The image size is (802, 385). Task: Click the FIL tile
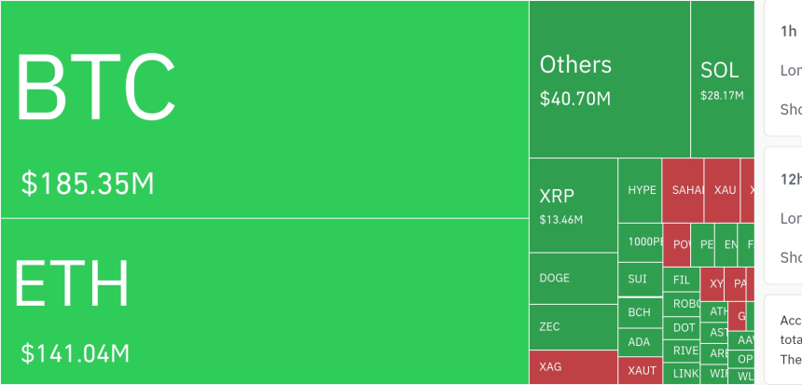pyautogui.click(x=682, y=280)
